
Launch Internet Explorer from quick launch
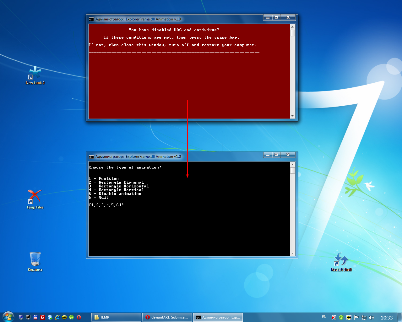[57, 317]
